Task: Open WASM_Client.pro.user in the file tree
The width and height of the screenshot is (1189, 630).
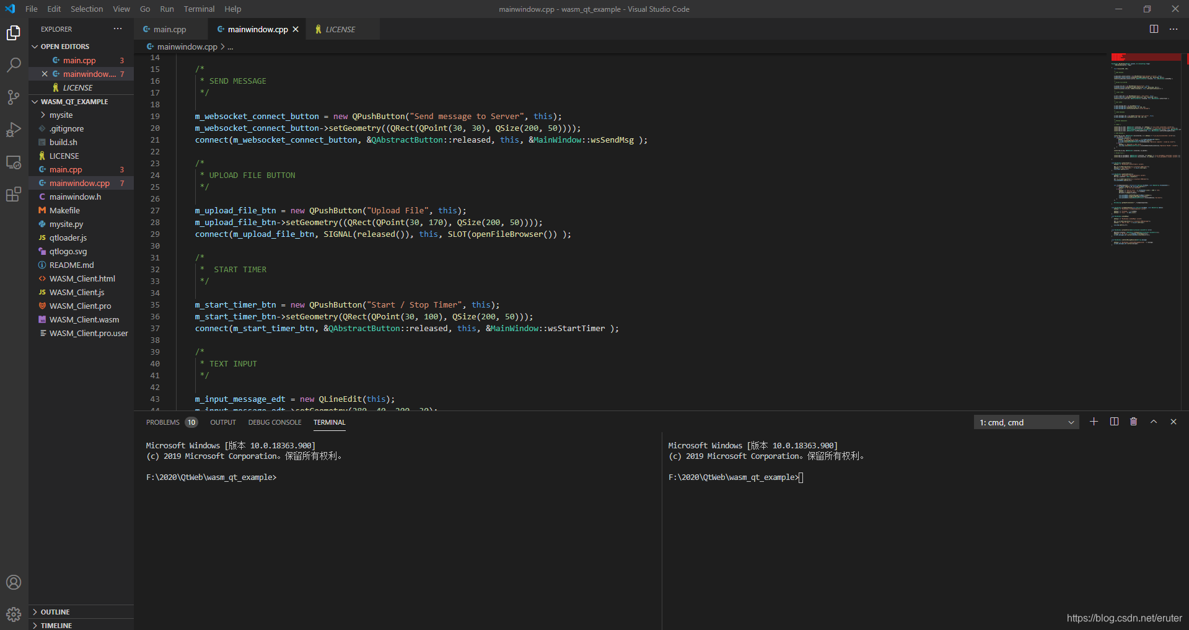Action: (81, 334)
